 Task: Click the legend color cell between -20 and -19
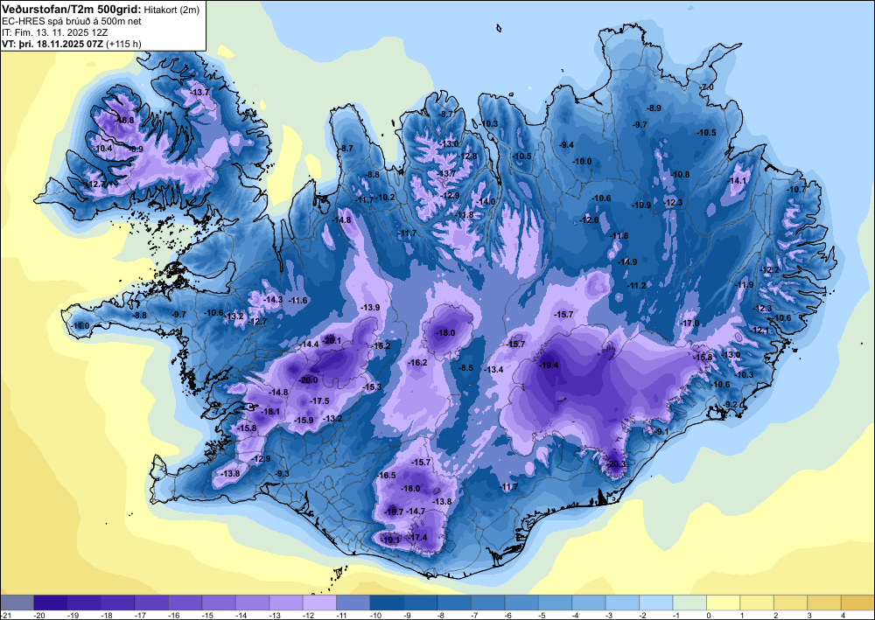click(x=50, y=603)
